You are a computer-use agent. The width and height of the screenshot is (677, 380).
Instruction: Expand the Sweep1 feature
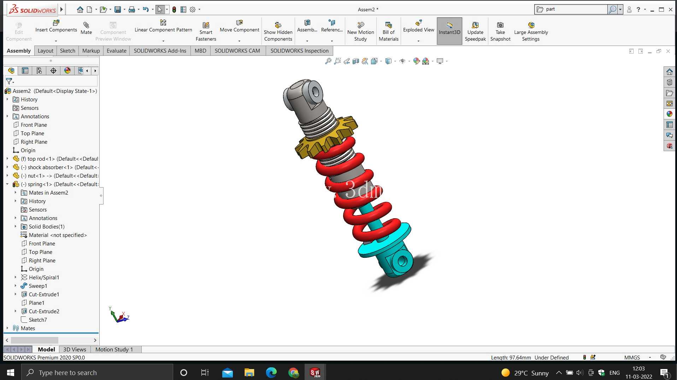tap(16, 286)
